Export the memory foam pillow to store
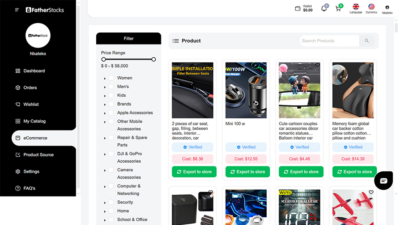Image resolution: width=412 pixels, height=225 pixels. coord(355,172)
